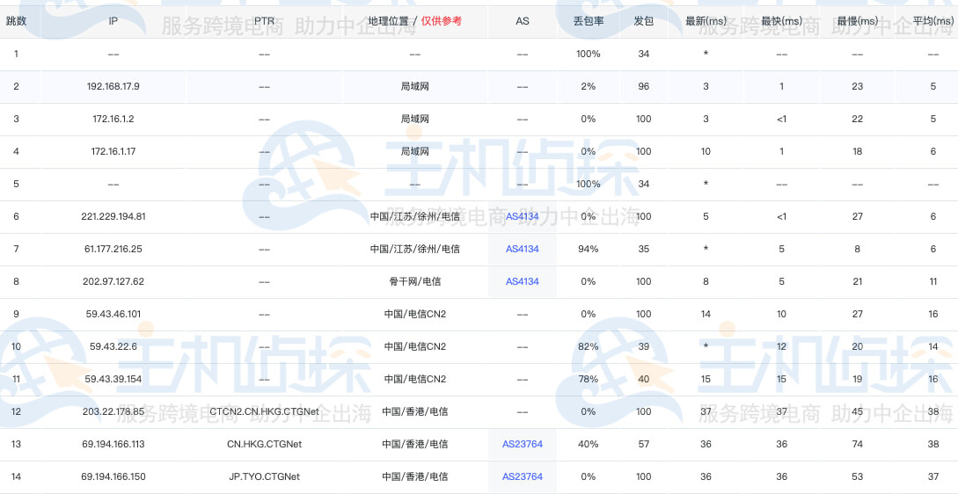The width and height of the screenshot is (958, 494).
Task: Open AS23764 link for IP 69.194.166.113
Action: click(522, 444)
